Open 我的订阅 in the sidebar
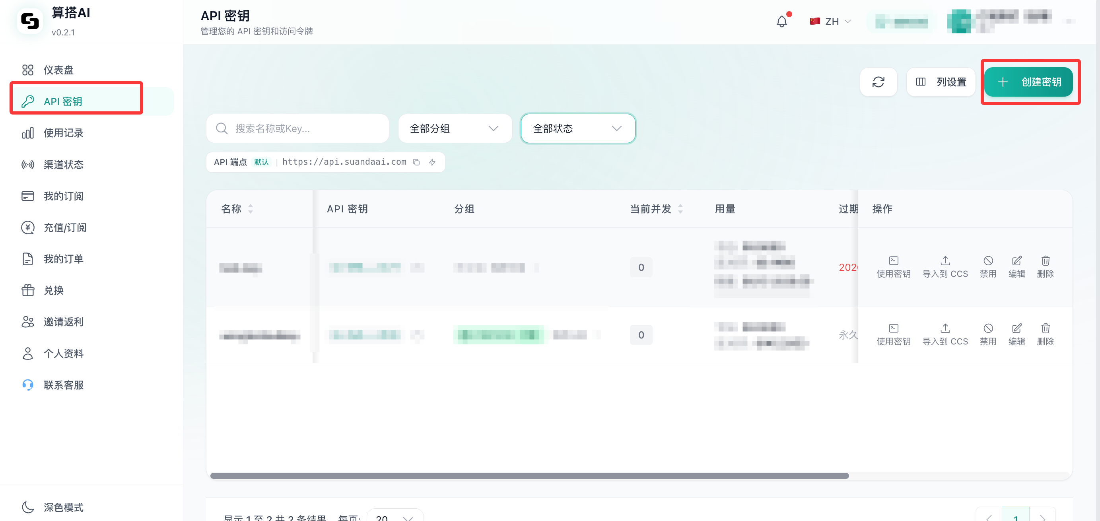Screen dimensions: 1100x521 (92, 196)
